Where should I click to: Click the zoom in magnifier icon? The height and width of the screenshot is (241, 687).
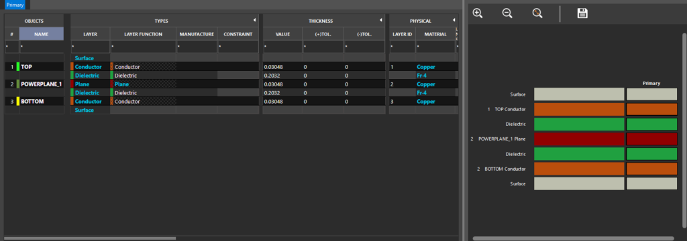[478, 13]
